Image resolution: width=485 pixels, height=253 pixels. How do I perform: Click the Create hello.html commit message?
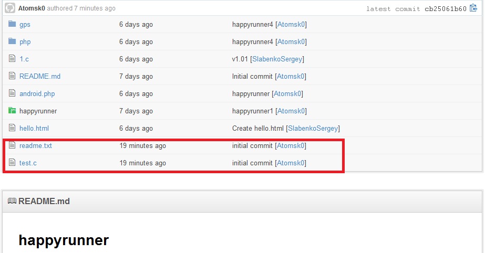click(258, 128)
